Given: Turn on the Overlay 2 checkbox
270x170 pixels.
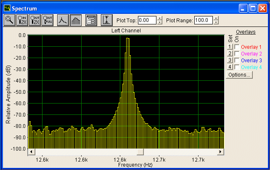Looking at the screenshot, I should point(237,54).
